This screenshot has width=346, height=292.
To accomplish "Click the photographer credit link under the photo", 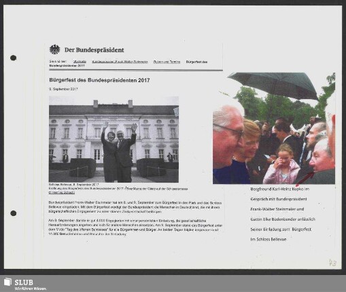I will coord(62,192).
